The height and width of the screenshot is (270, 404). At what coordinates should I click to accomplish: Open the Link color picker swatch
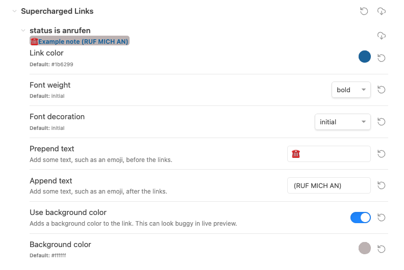tap(364, 57)
